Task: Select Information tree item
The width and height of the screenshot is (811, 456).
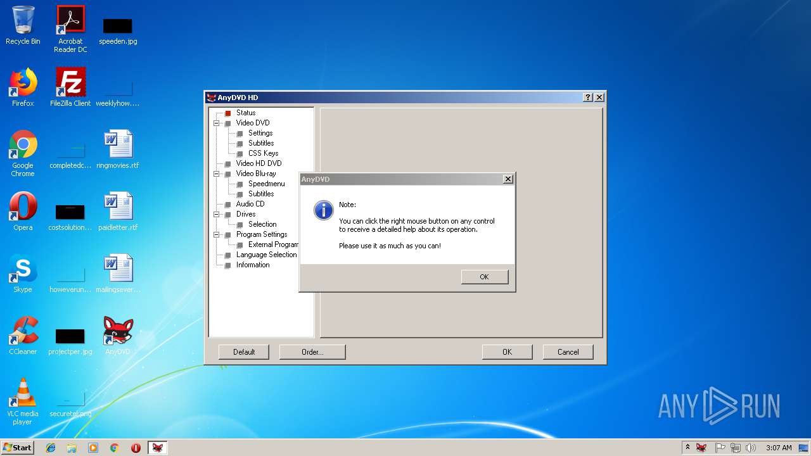Action: click(x=253, y=265)
